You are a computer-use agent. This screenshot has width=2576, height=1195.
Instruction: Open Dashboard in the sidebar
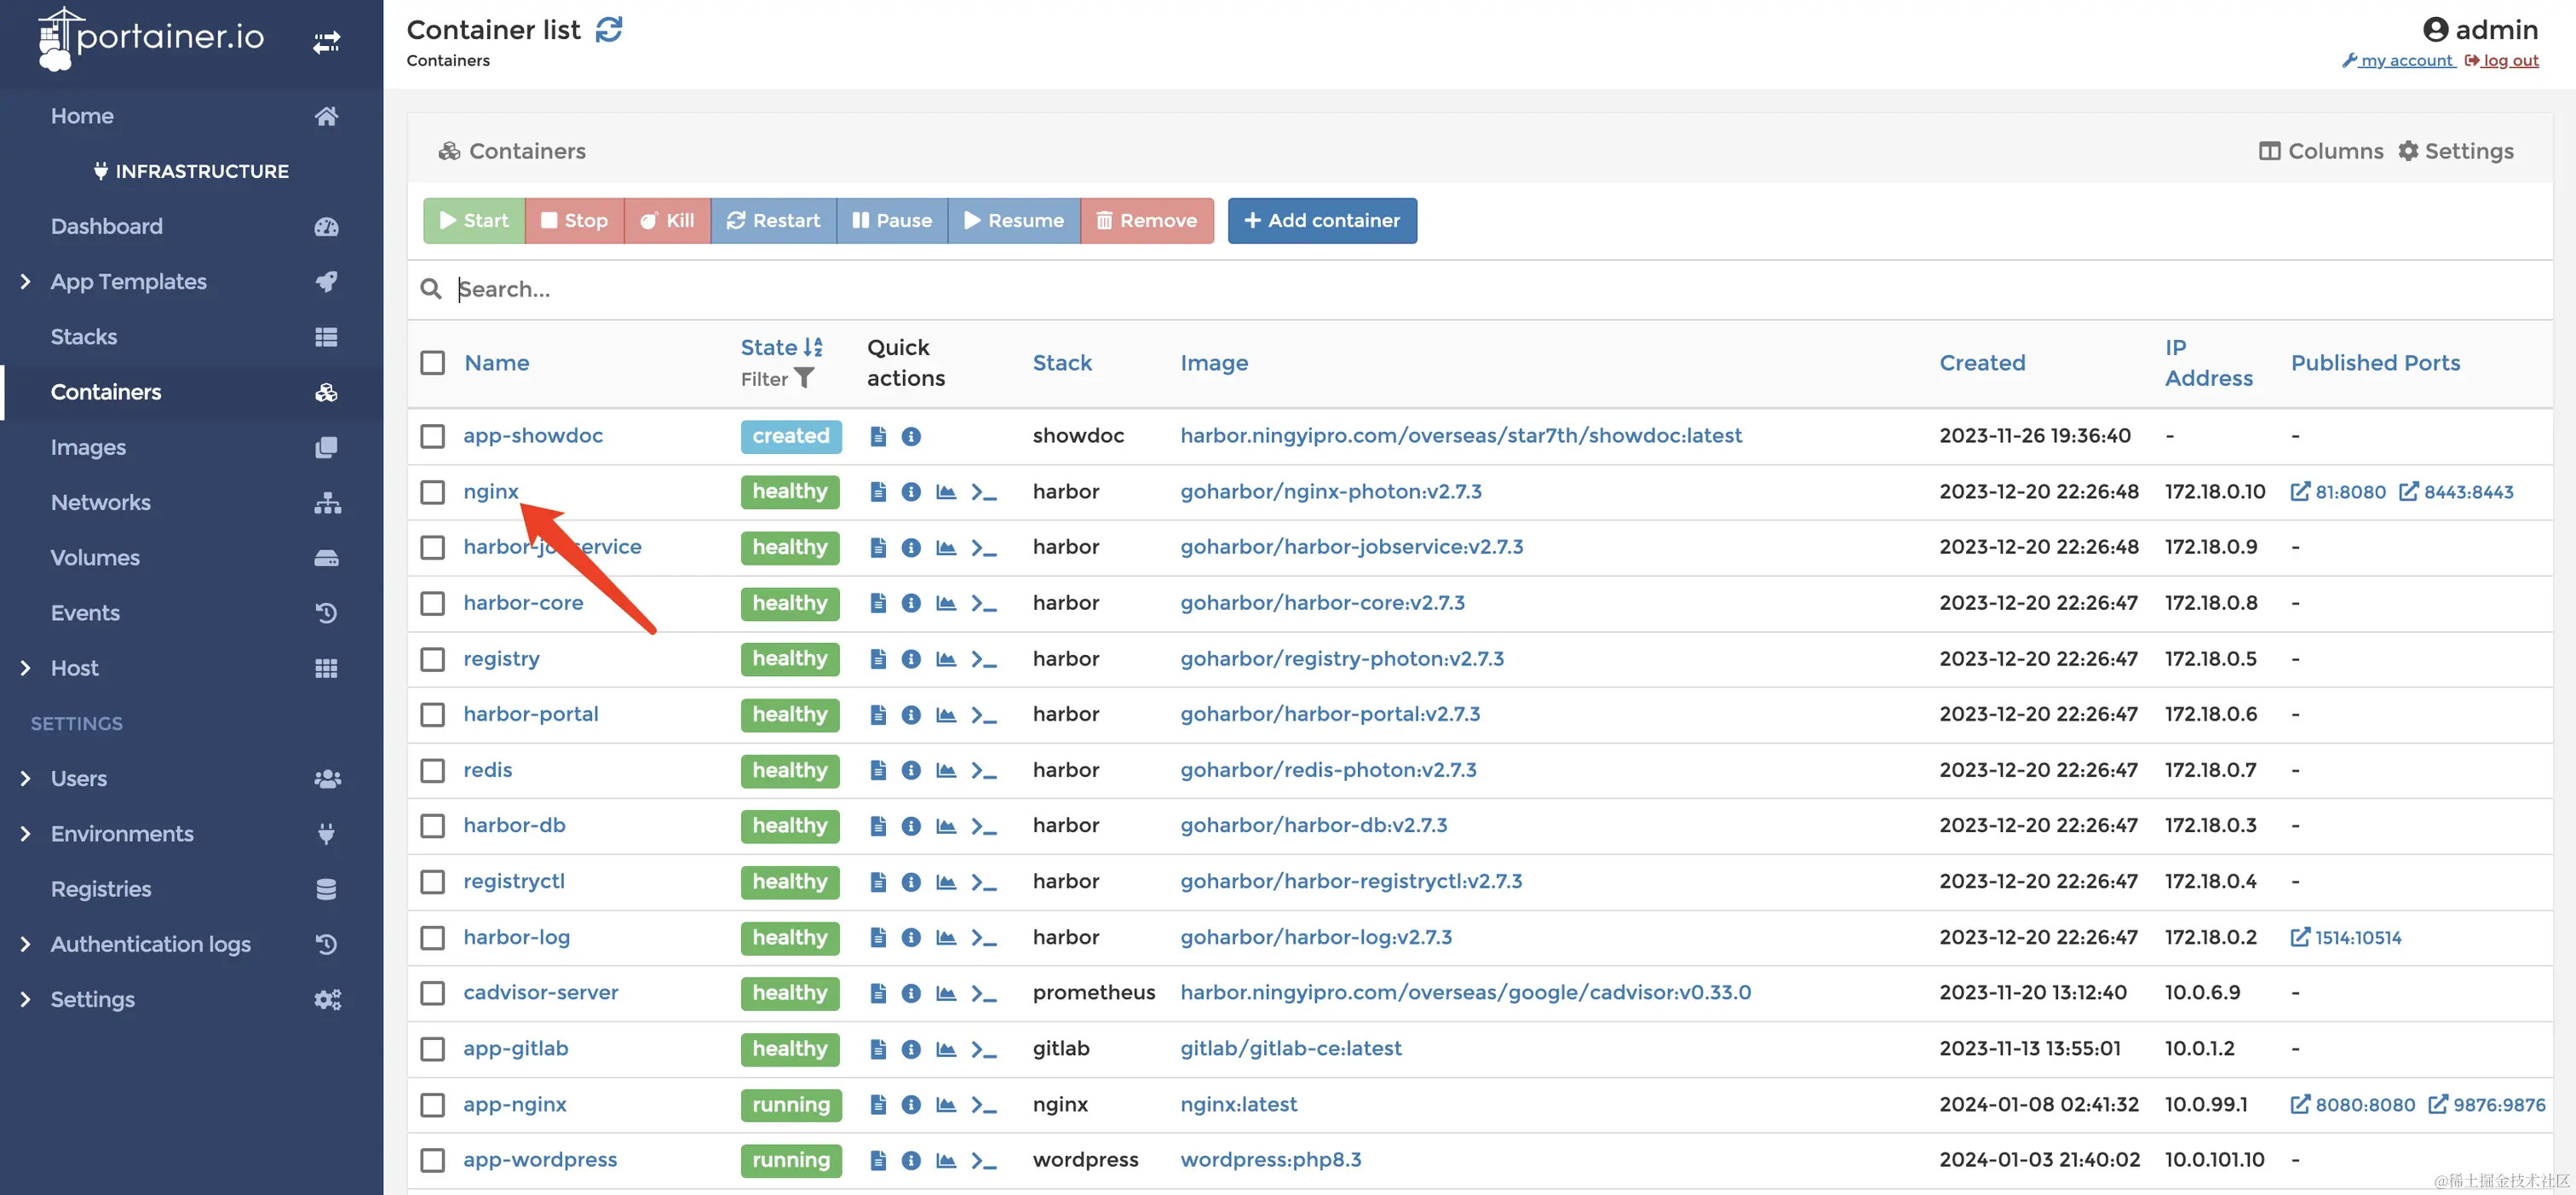[192, 227]
